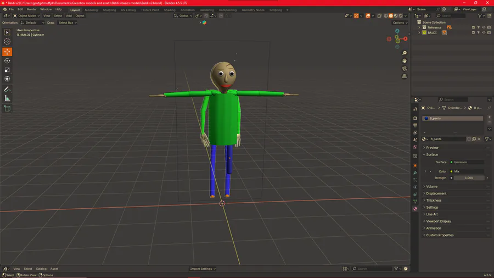Click the pan view hand icon
Viewport: 494px width, 278px height.
(404, 60)
